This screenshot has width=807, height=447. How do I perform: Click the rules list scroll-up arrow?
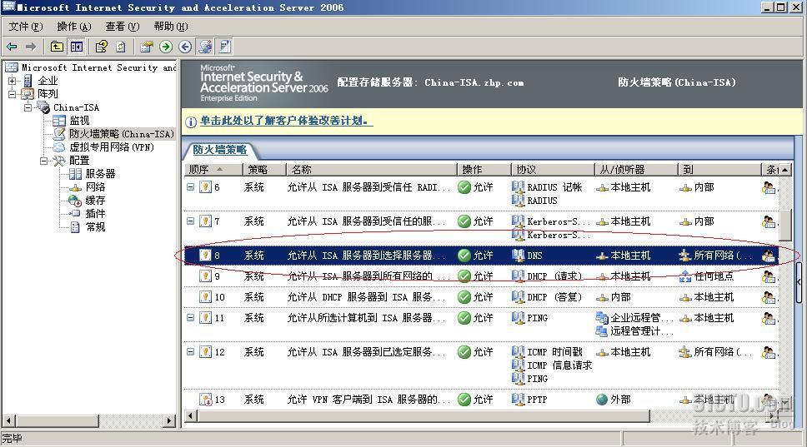click(x=784, y=170)
